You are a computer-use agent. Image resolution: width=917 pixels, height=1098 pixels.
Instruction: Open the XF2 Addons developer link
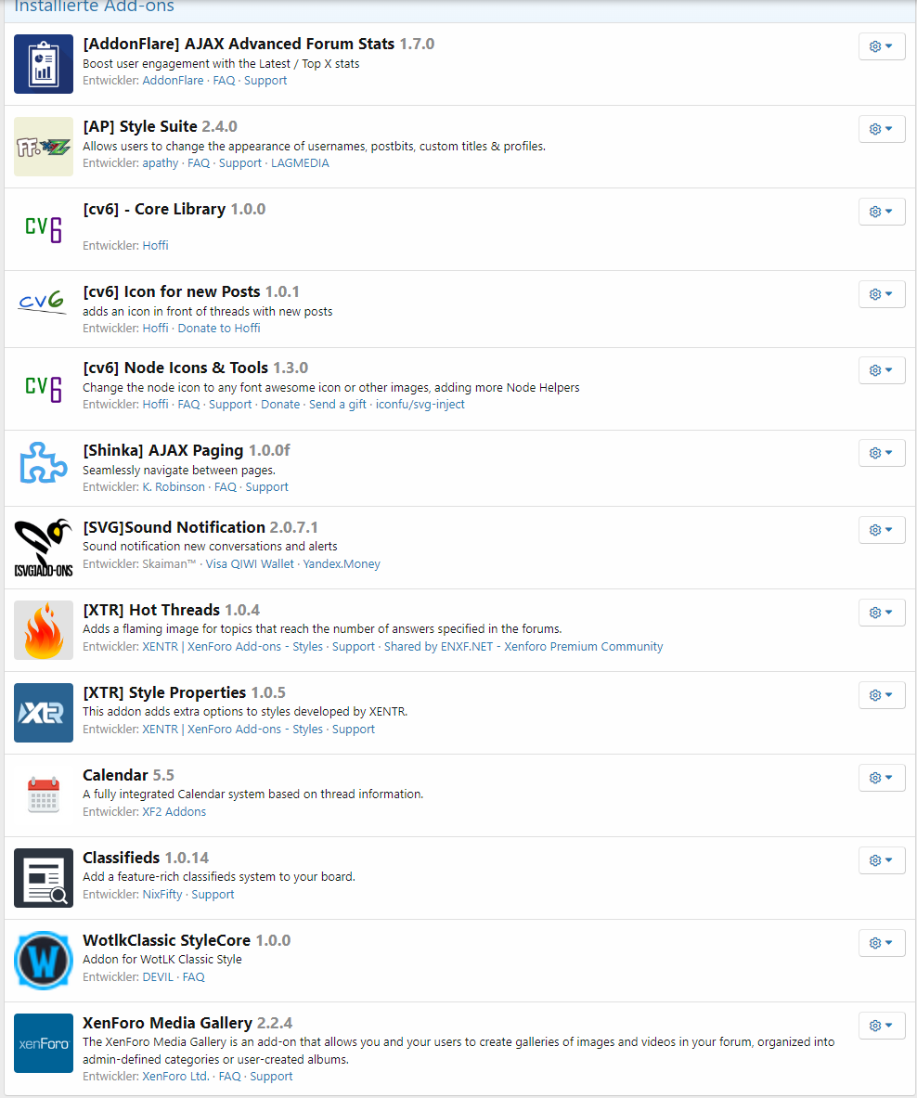(x=174, y=812)
